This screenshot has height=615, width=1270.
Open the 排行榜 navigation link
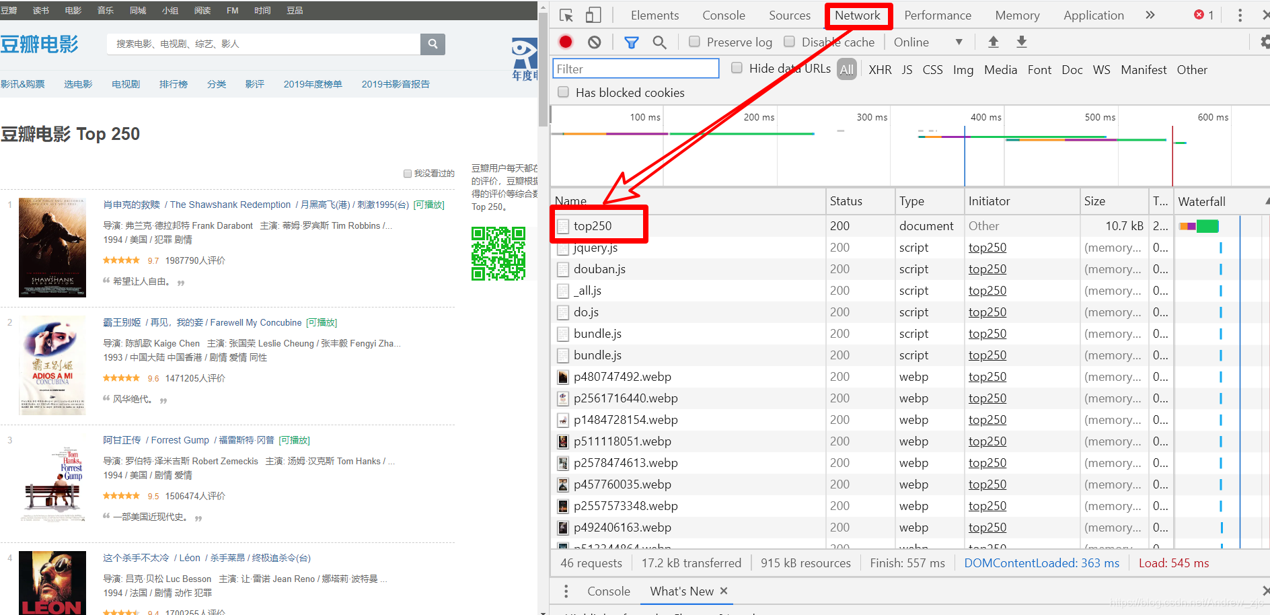(174, 84)
